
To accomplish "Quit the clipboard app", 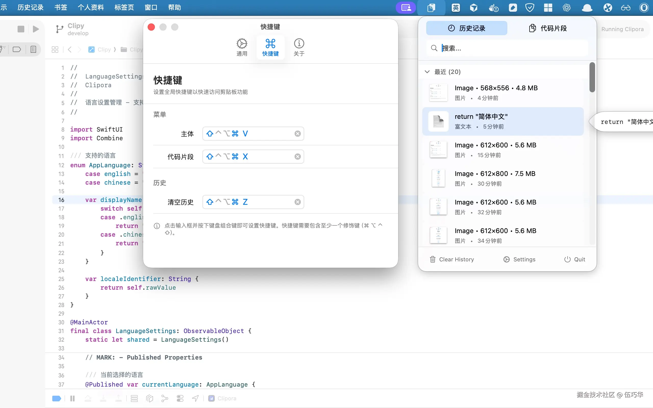I will point(574,259).
